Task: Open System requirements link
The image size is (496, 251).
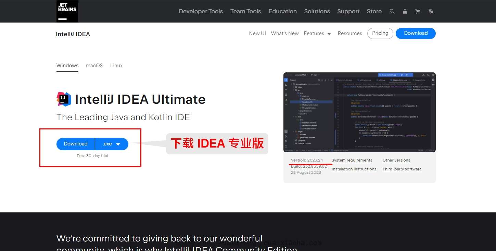Action: (x=352, y=160)
